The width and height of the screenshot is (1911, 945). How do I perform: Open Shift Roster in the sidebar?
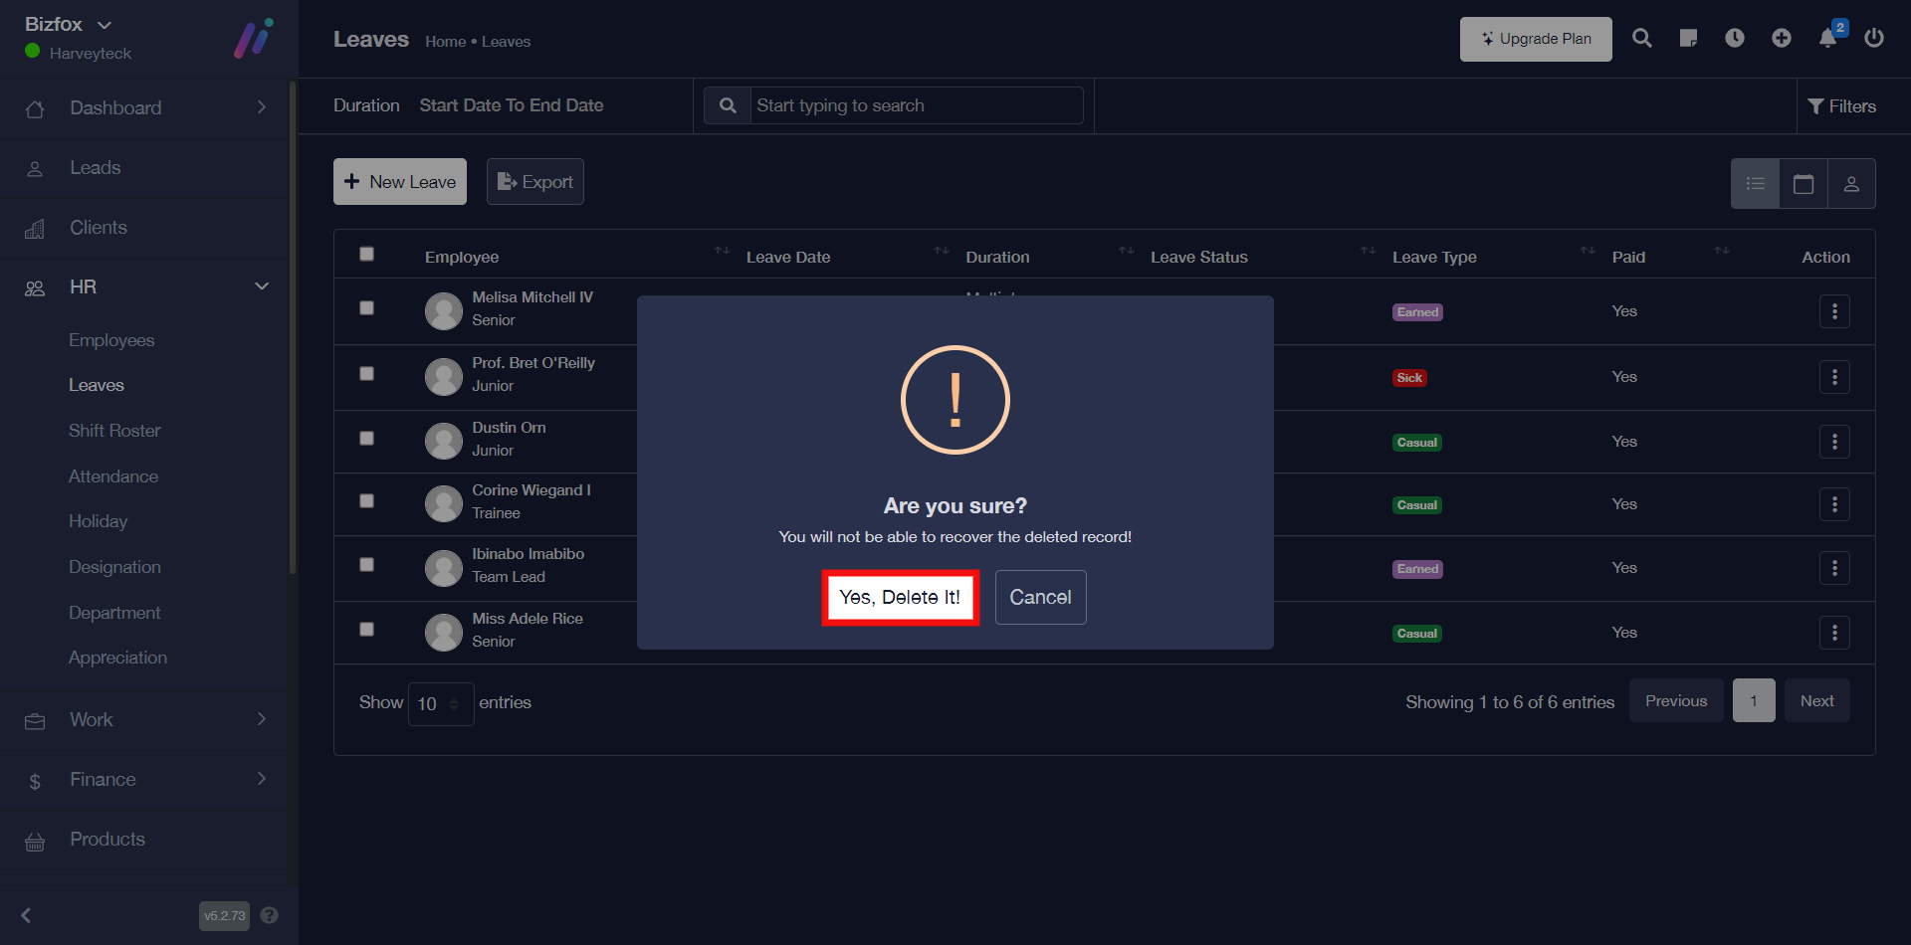click(x=114, y=431)
